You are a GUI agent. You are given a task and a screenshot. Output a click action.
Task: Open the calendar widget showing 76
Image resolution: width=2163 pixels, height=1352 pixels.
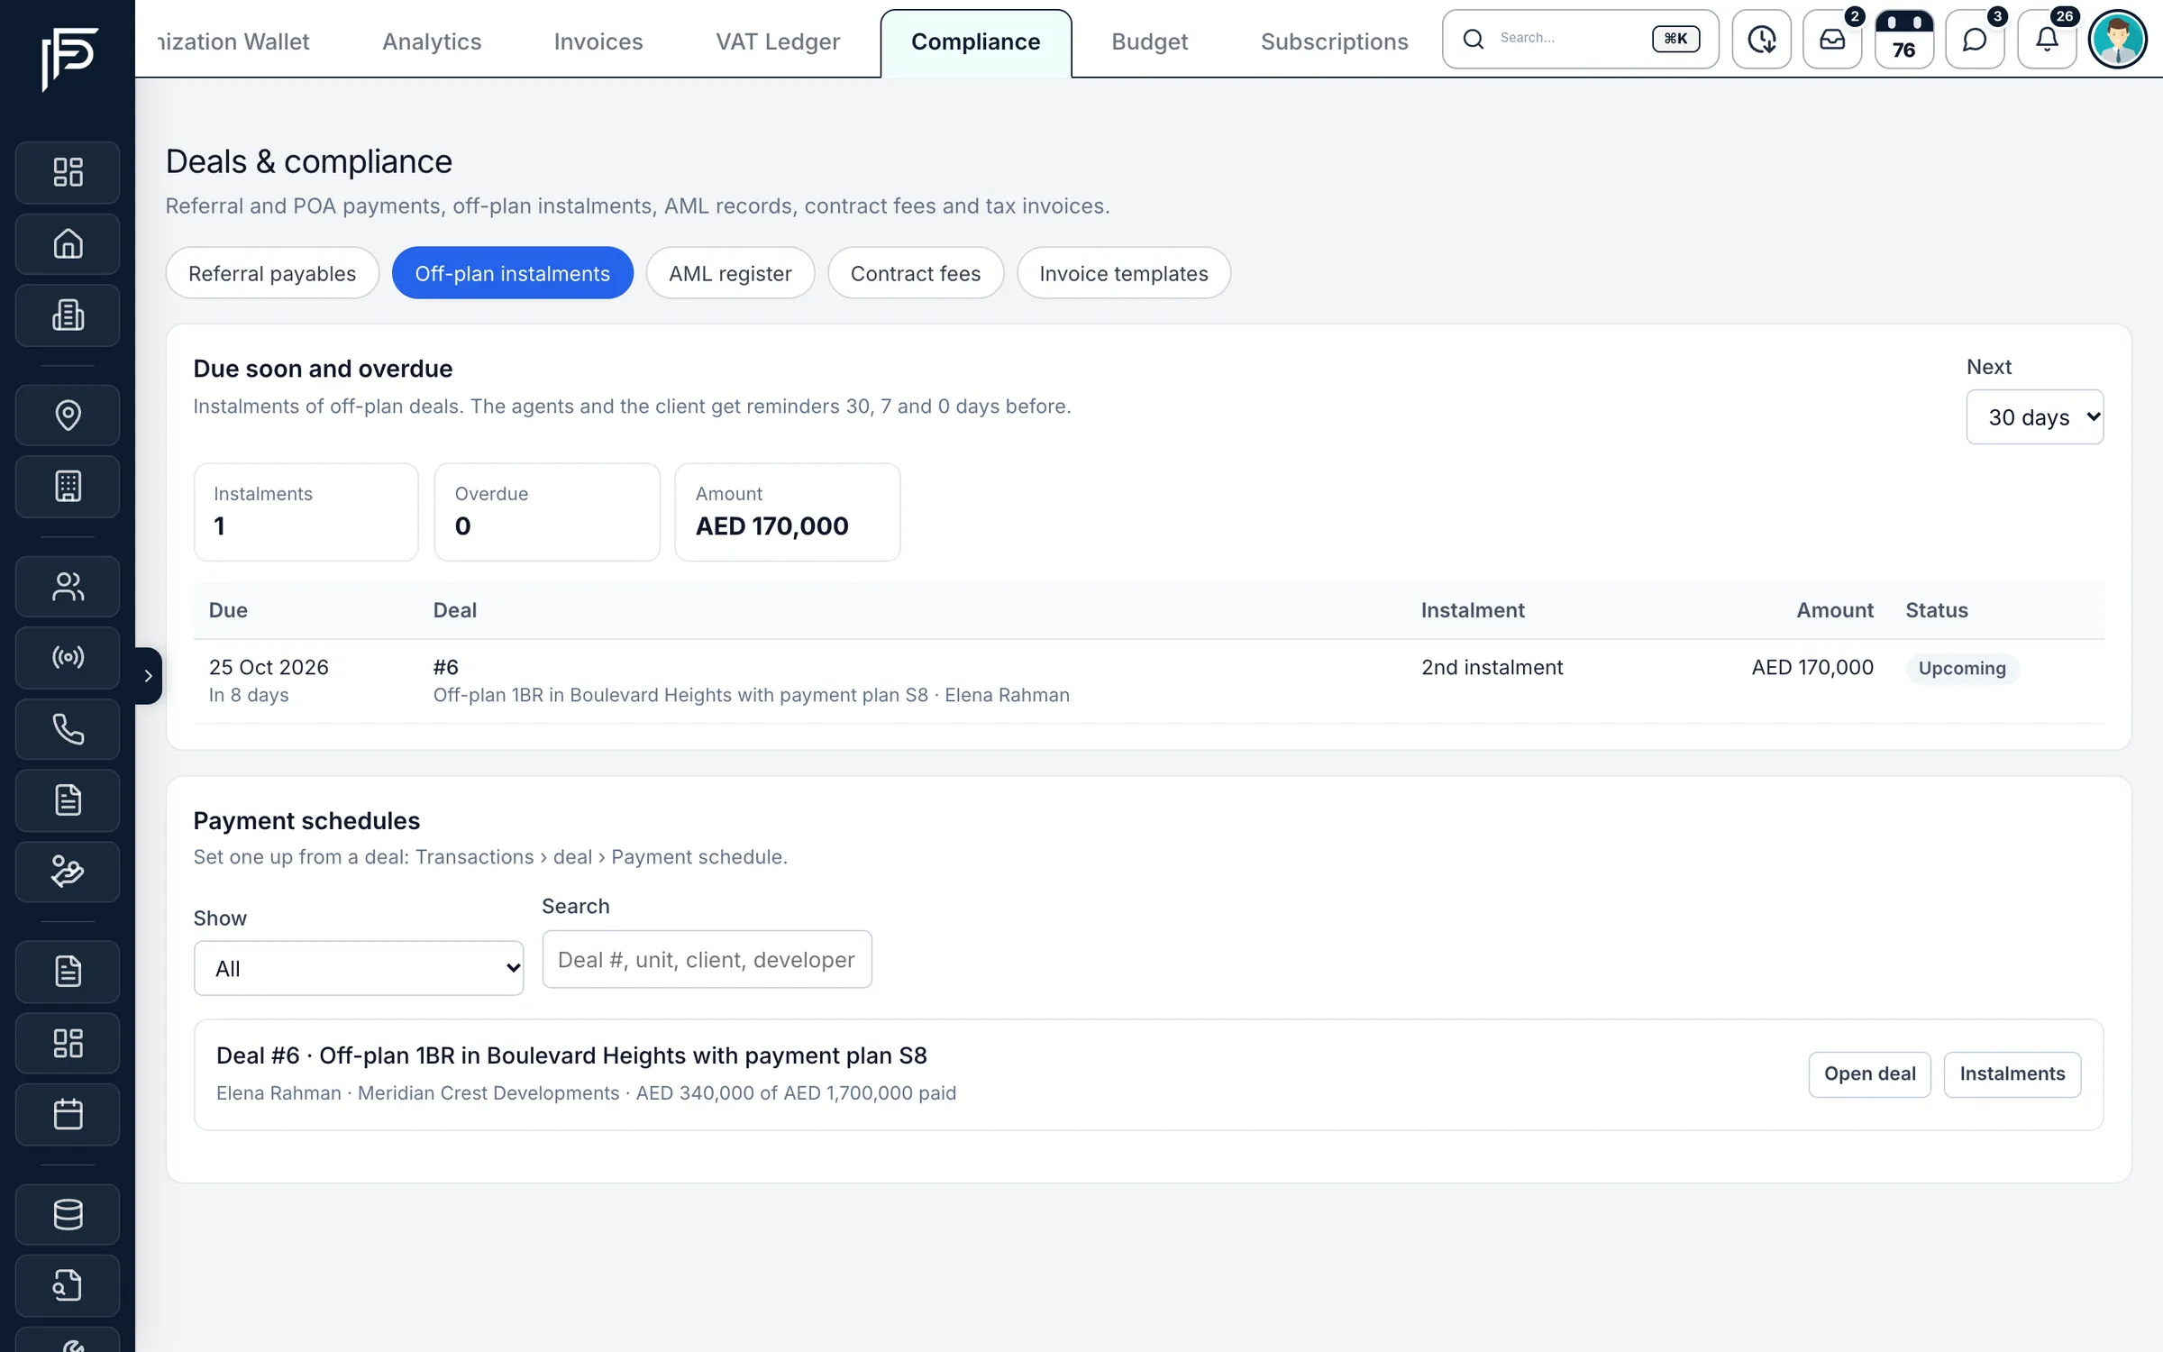[x=1903, y=40]
